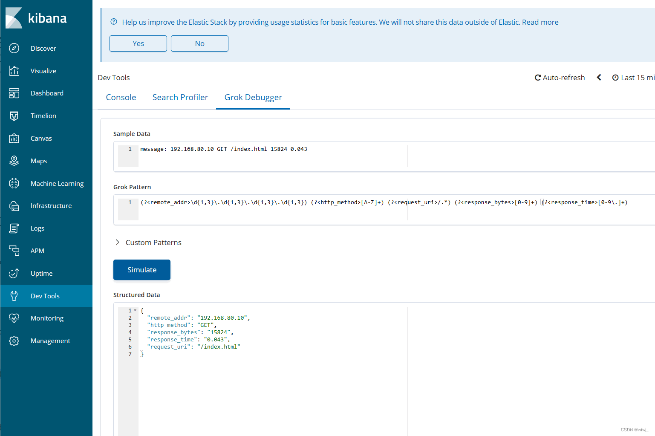Go to Canvas menu label
This screenshot has width=655, height=436.
pyautogui.click(x=41, y=139)
